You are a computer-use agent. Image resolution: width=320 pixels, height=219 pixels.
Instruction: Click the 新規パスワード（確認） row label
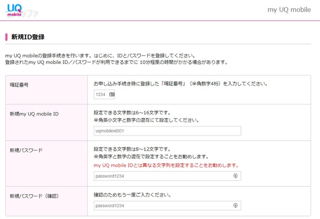pos(34,196)
